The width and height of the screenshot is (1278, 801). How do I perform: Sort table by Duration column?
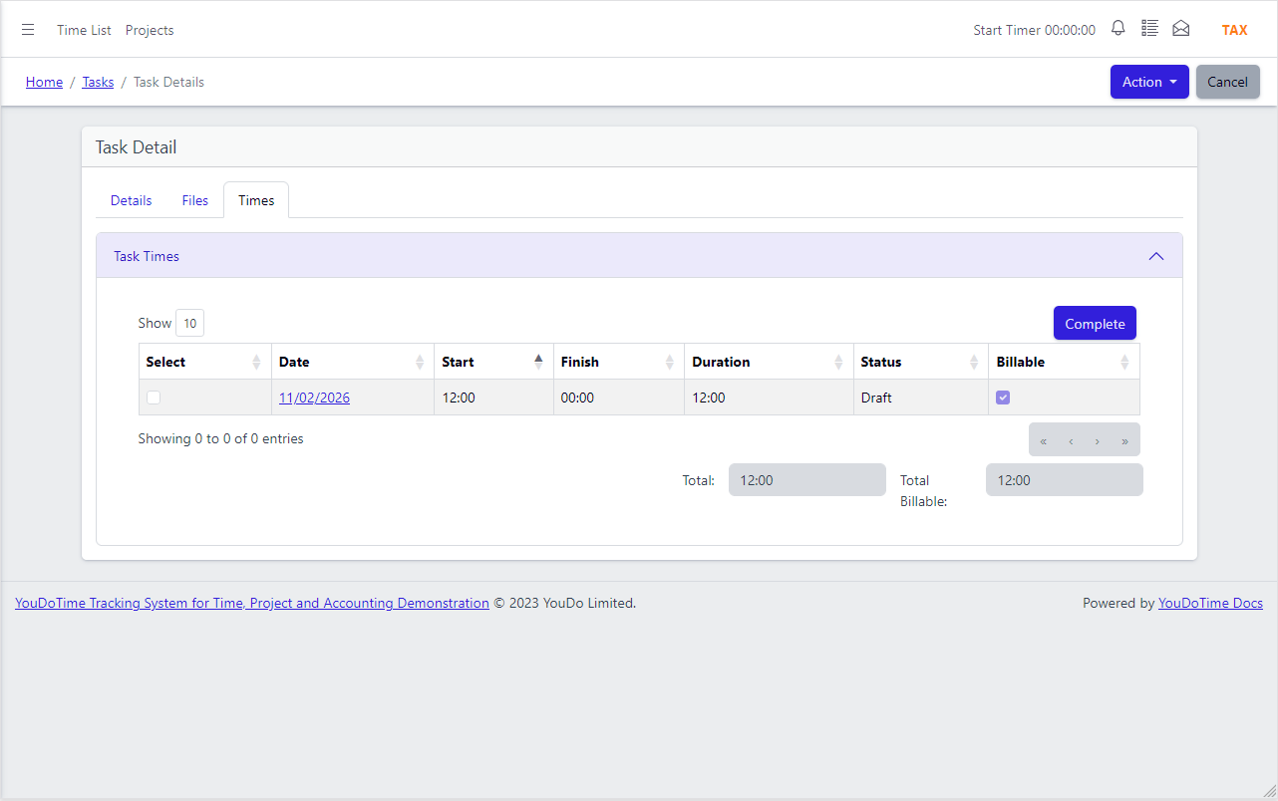click(769, 362)
